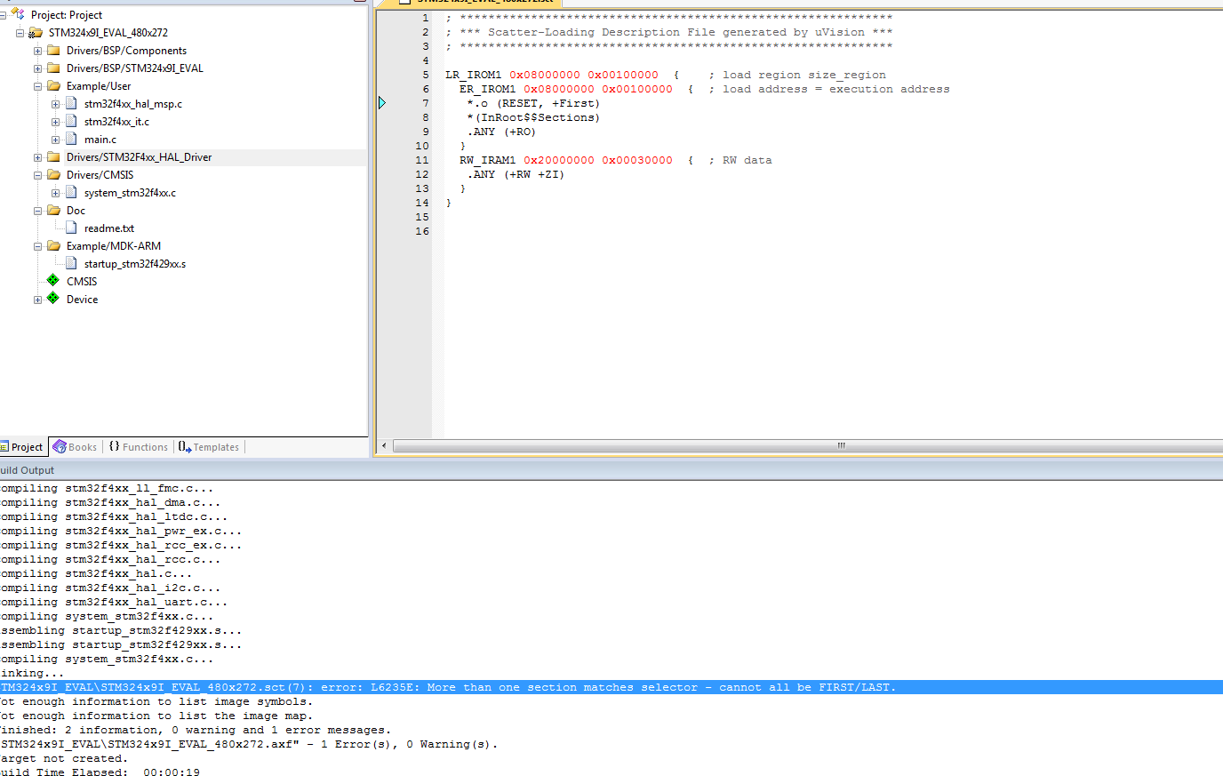
Task: Collapse the Doc group
Action: click(x=37, y=211)
